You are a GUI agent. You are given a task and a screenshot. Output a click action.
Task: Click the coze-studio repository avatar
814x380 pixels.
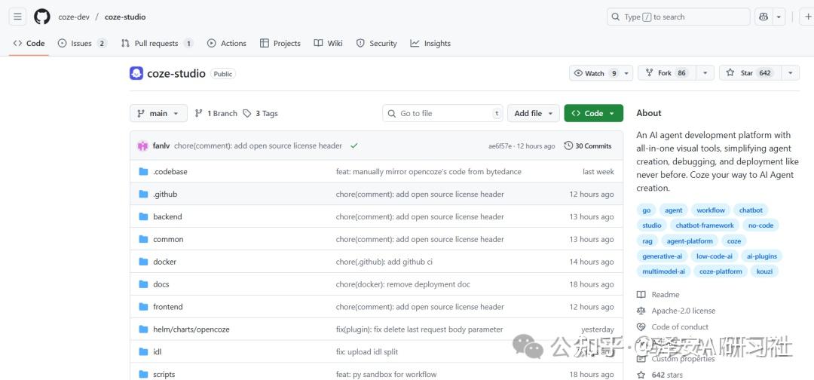pos(136,73)
